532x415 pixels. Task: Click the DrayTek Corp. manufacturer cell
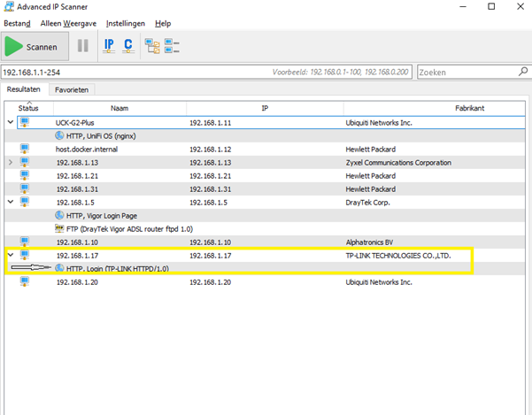point(367,203)
